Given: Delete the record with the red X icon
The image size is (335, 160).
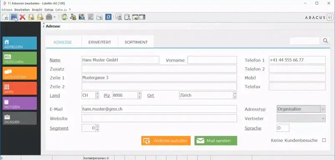Looking at the screenshot, I should [x=22, y=17].
